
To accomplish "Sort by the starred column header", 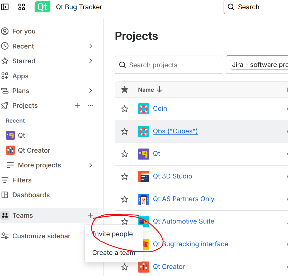I will click(125, 90).
